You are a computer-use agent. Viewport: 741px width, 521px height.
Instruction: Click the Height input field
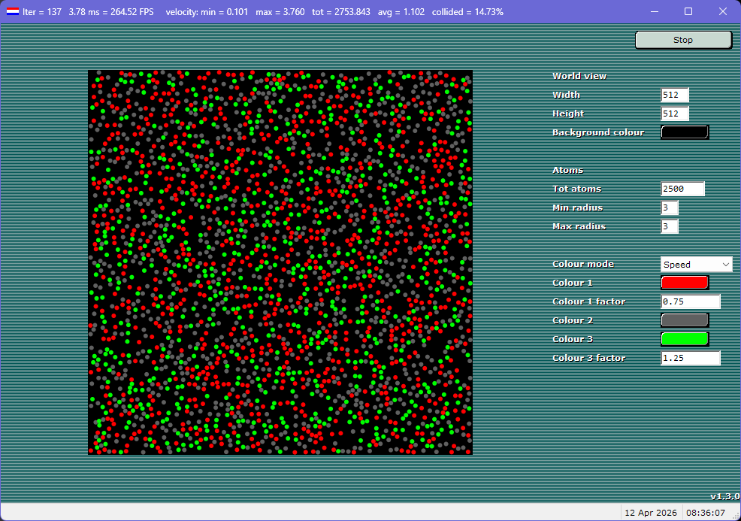pyautogui.click(x=674, y=114)
